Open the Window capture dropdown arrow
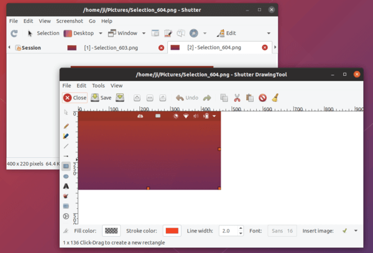 (x=144, y=34)
